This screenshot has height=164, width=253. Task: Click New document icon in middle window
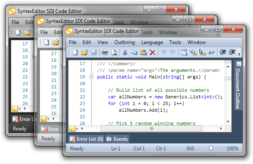point(46,42)
